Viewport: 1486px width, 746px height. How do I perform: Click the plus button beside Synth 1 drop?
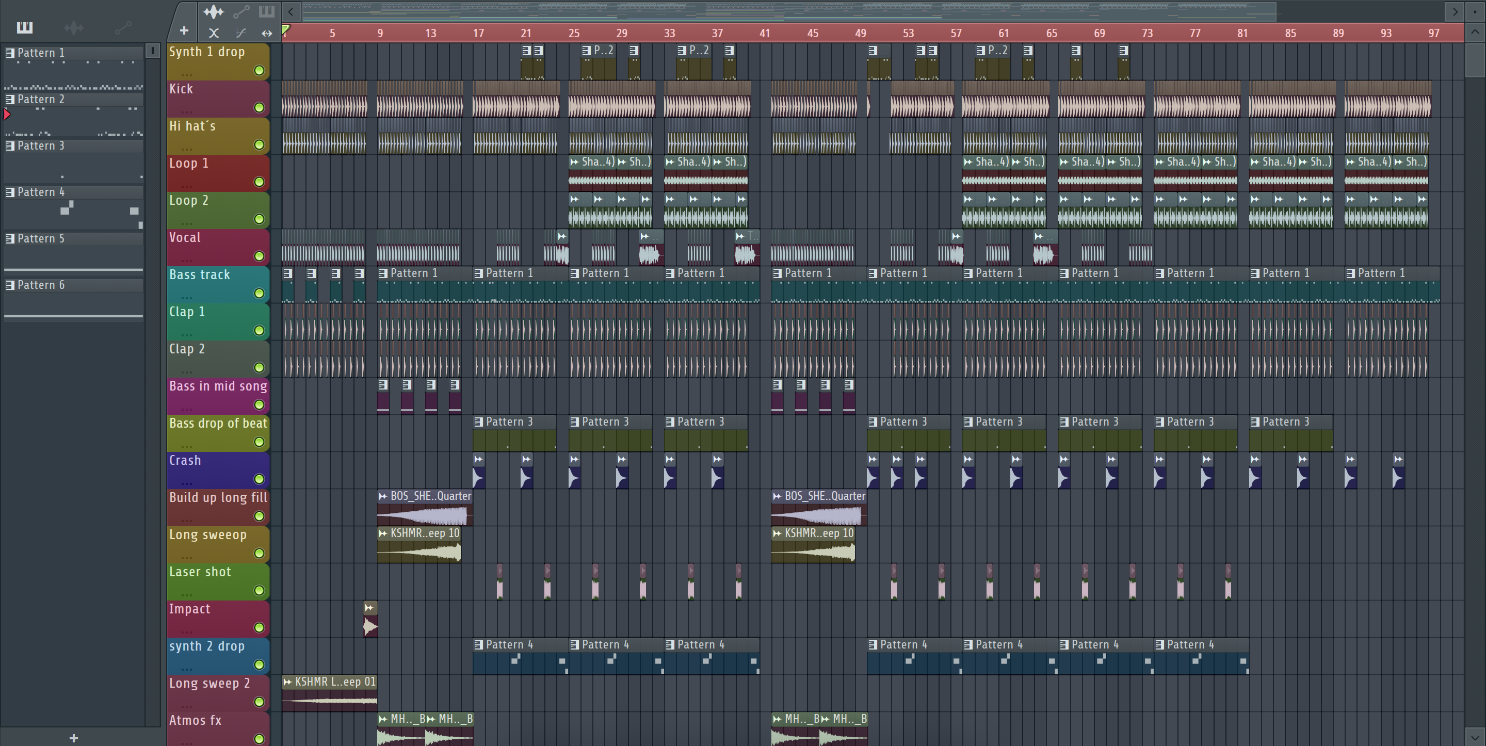[x=184, y=30]
